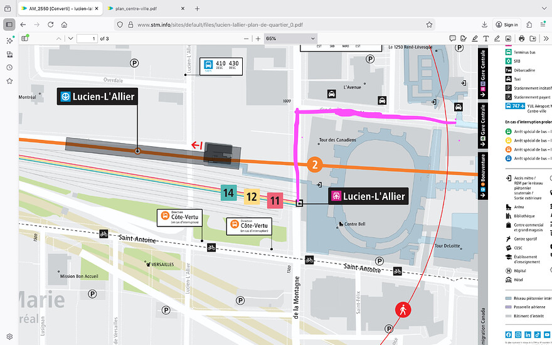The height and width of the screenshot is (345, 552).
Task: Click the Bonaventure vertical direction sign
Action: (x=482, y=174)
